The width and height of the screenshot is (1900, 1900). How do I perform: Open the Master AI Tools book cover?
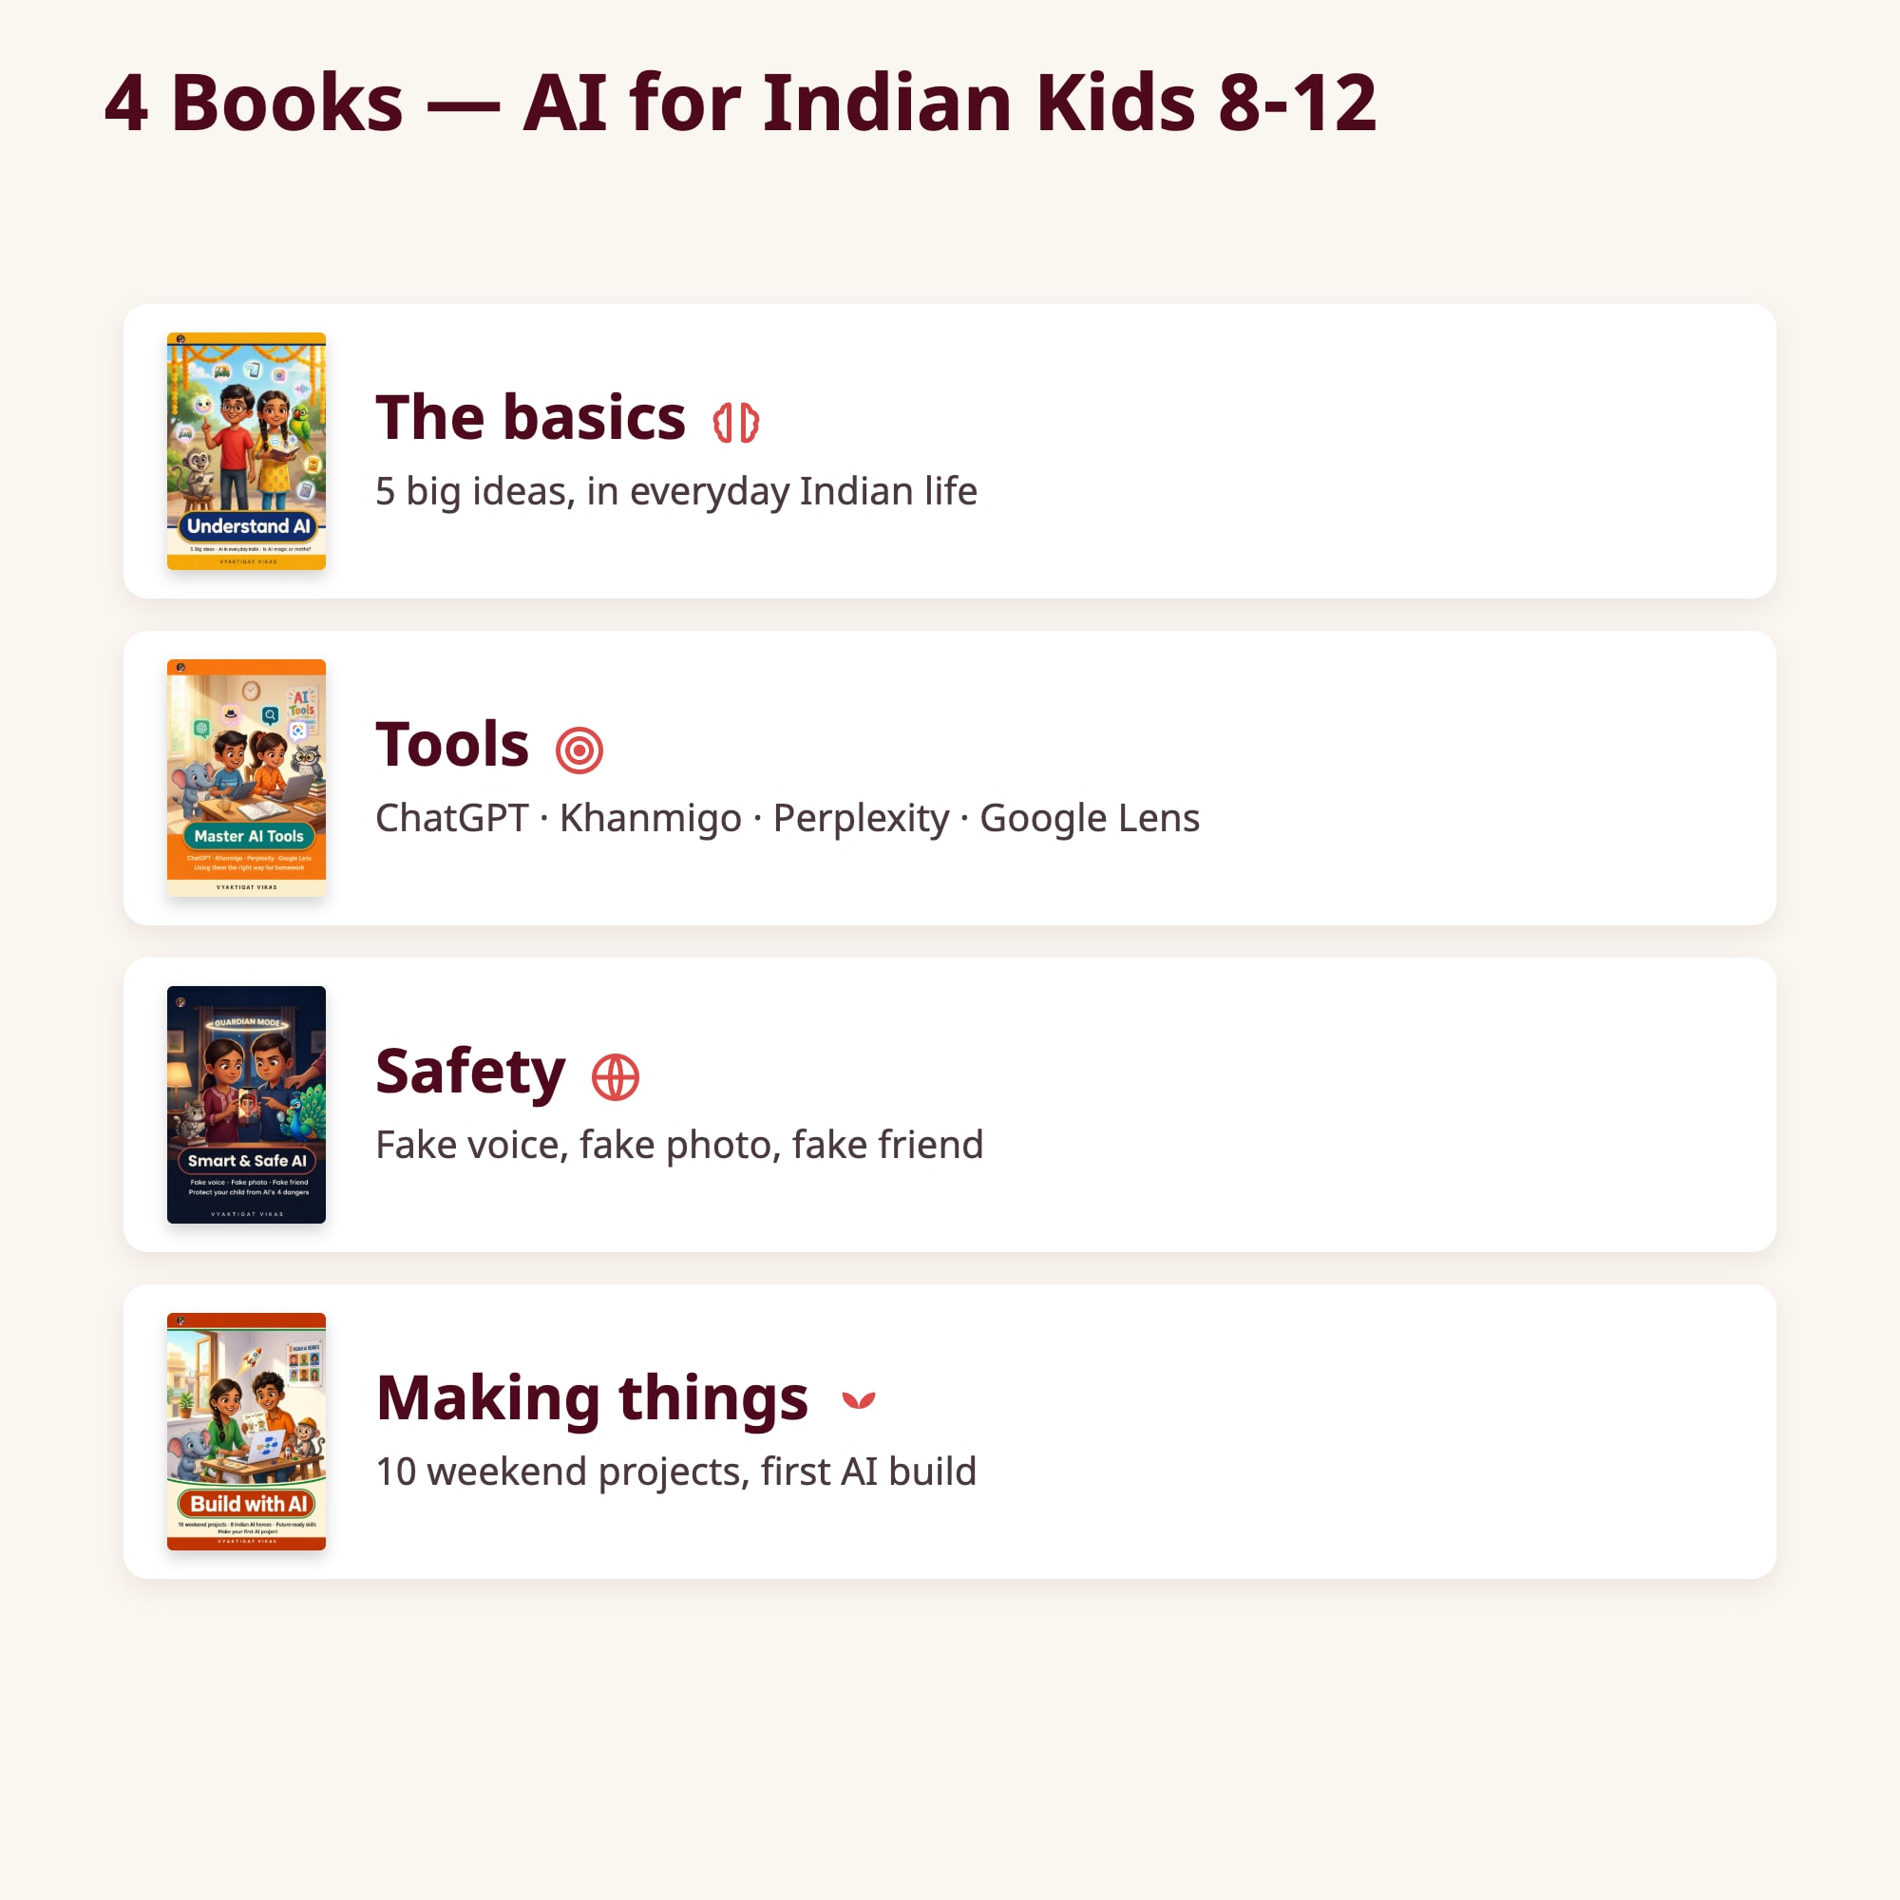(246, 778)
